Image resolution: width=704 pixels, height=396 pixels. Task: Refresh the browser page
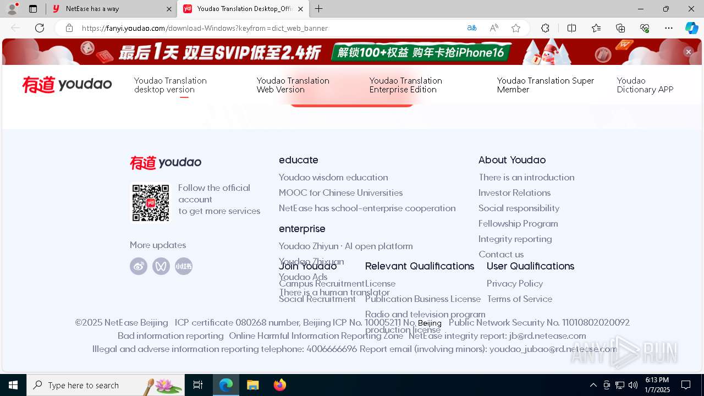pyautogui.click(x=40, y=28)
